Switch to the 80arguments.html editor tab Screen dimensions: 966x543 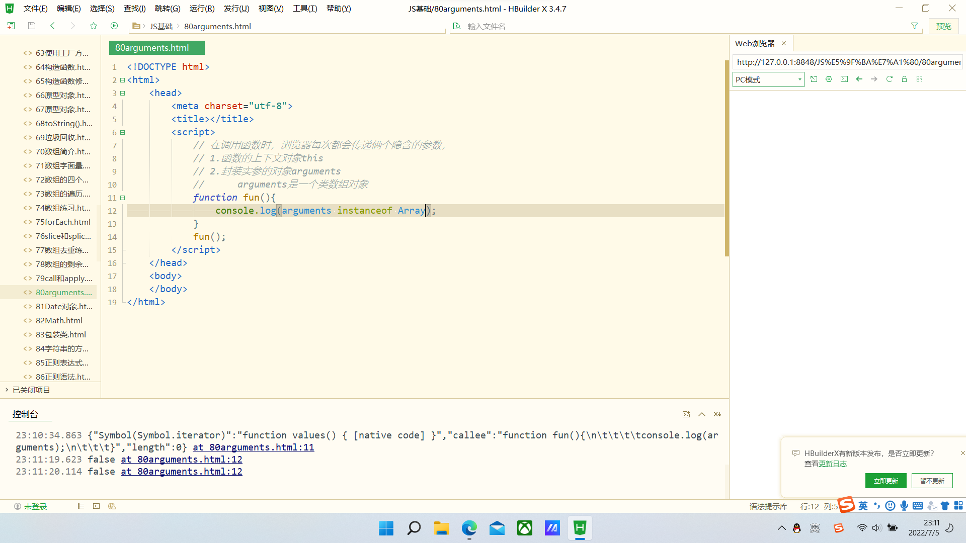tap(156, 47)
